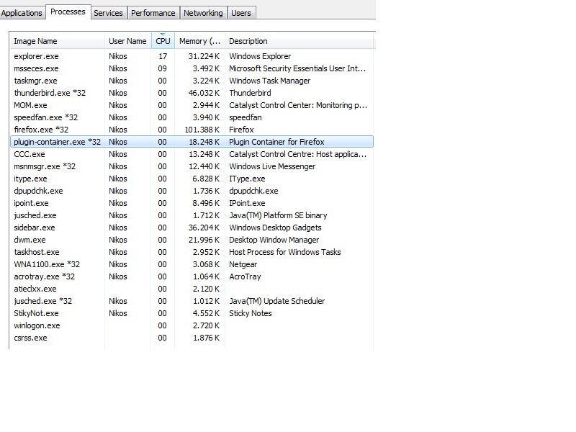Click the CPU value 09
576x432 pixels.
click(x=163, y=68)
